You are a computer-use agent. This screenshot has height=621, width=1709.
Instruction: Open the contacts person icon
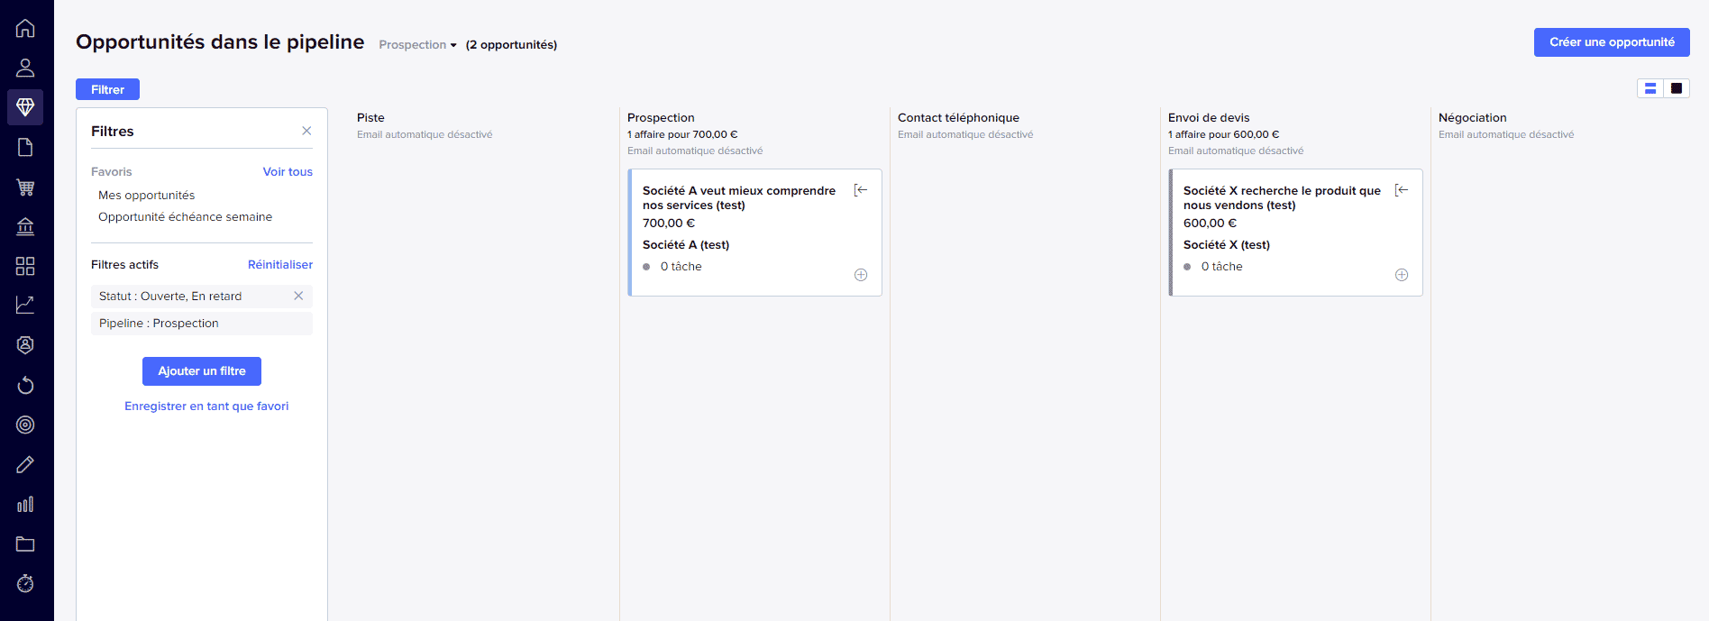pyautogui.click(x=25, y=68)
